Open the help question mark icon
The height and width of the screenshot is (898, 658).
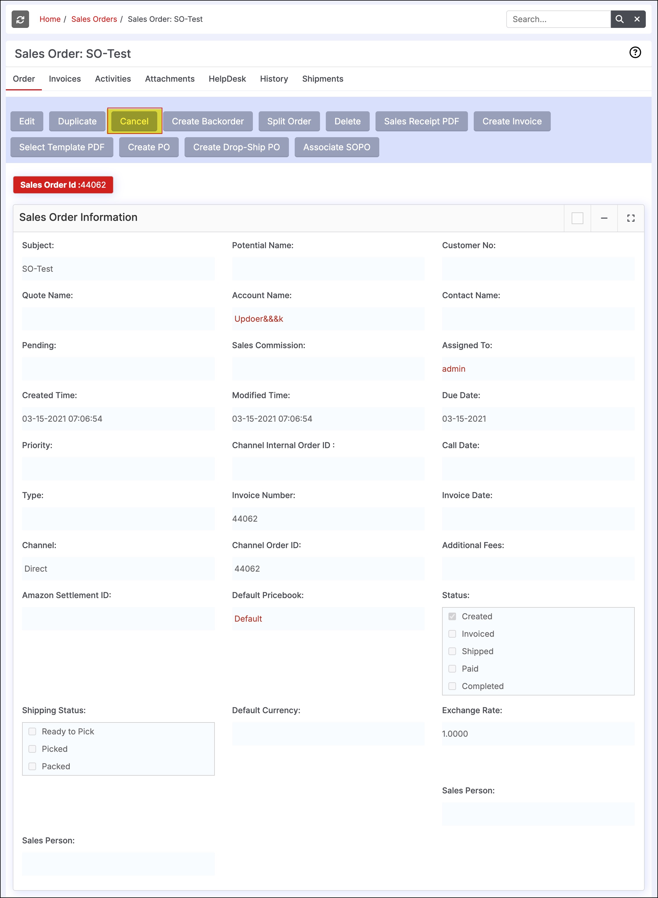(635, 53)
